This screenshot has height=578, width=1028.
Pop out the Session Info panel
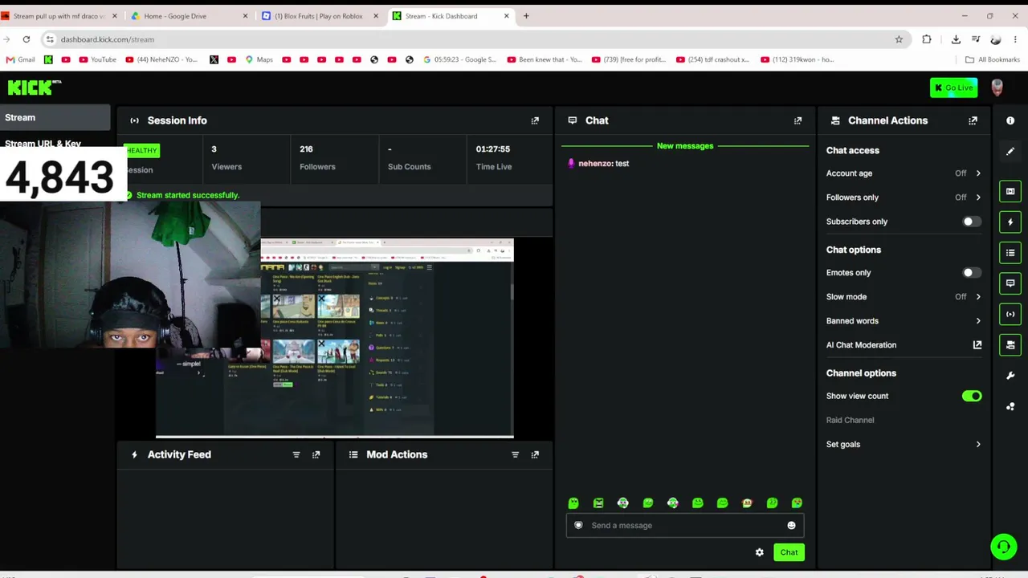[535, 120]
